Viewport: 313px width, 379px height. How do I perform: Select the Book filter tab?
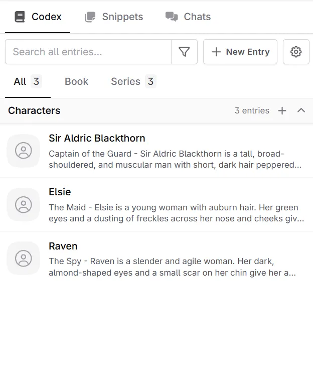(76, 81)
